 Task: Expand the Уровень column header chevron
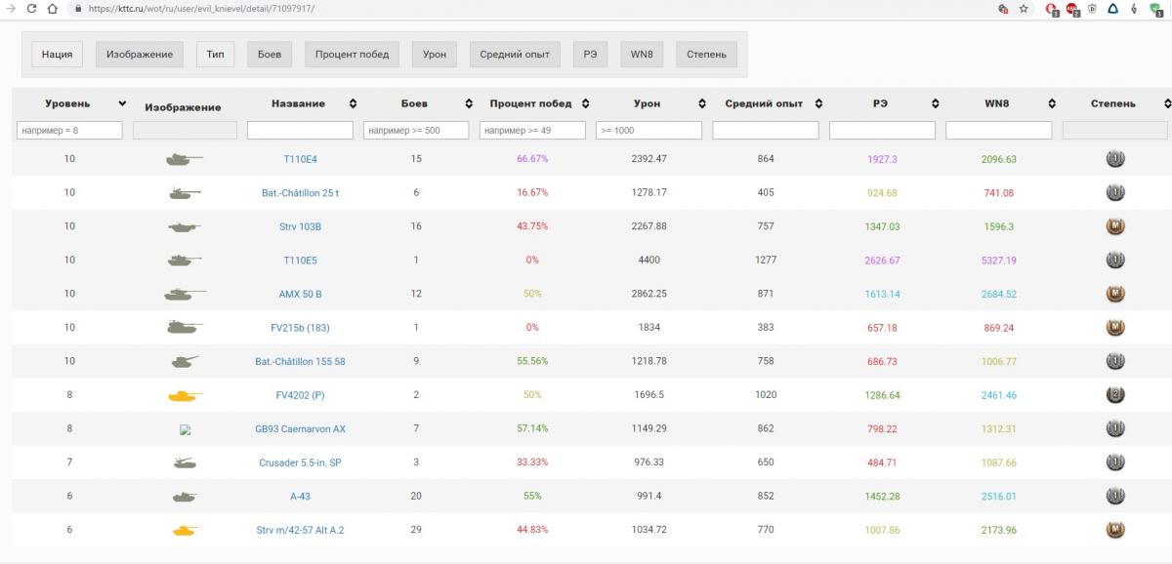[122, 103]
